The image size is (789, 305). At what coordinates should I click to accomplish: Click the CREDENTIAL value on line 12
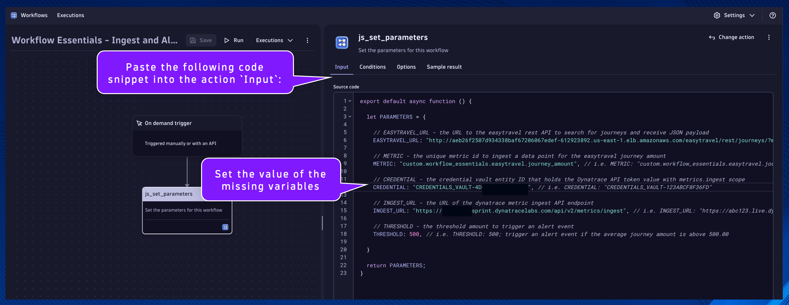pyautogui.click(x=472, y=187)
